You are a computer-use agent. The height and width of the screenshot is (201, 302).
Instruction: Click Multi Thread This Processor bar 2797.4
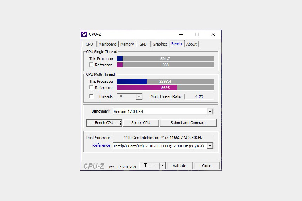tap(165, 81)
